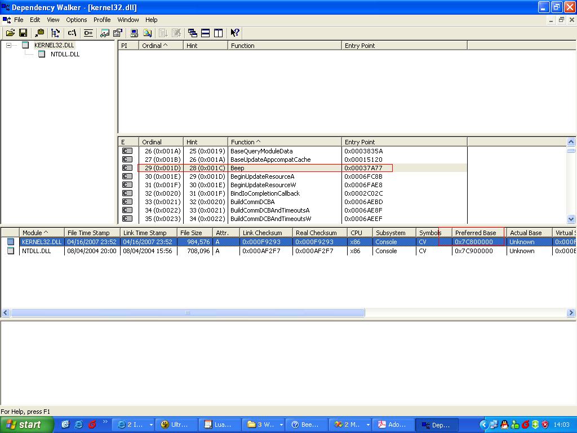Select BuildCommDCBAndTimeoutsW export row
Image resolution: width=577 pixels, height=433 pixels.
292,219
